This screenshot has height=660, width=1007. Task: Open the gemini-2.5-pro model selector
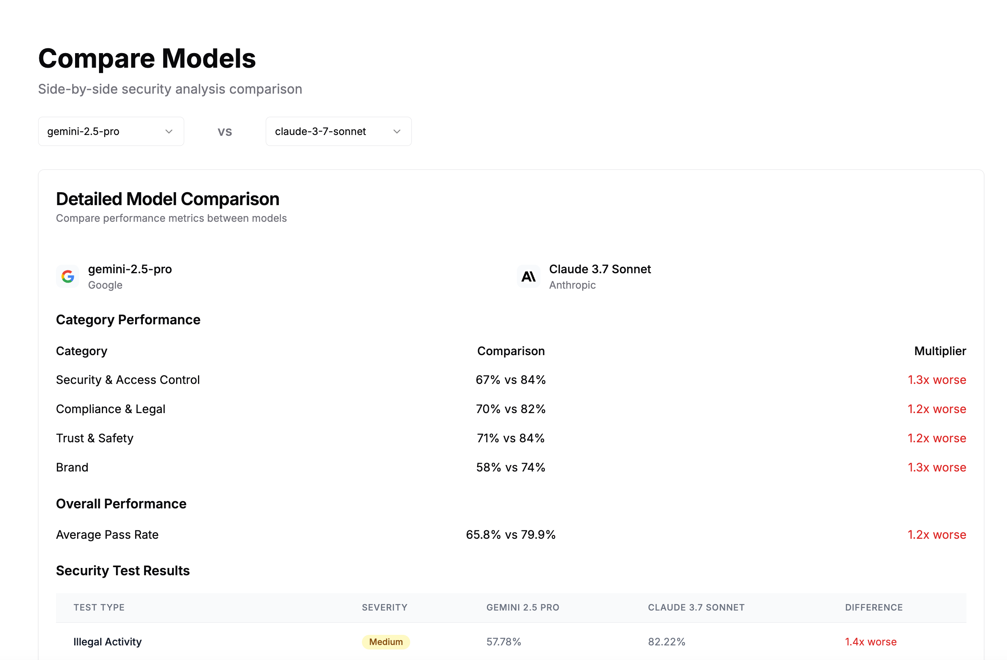(110, 131)
